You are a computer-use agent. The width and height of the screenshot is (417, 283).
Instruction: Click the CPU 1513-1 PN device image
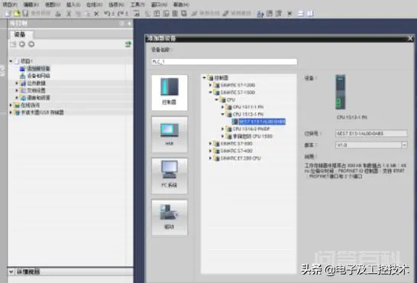341,92
